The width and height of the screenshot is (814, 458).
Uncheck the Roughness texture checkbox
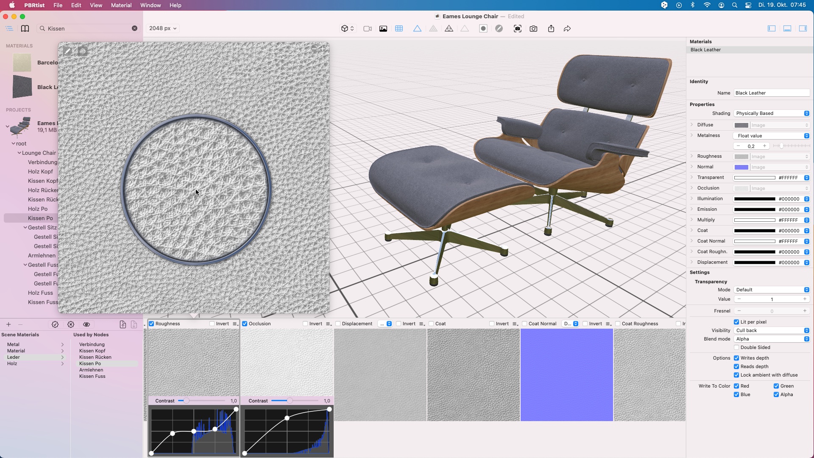point(151,324)
